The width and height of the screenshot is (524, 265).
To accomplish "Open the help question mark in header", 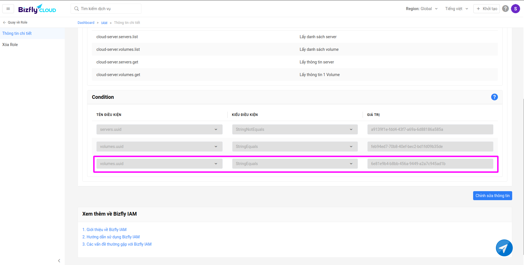I will pos(505,9).
